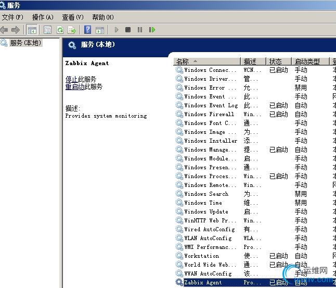Select the Windows Installer service row

pyautogui.click(x=255, y=141)
